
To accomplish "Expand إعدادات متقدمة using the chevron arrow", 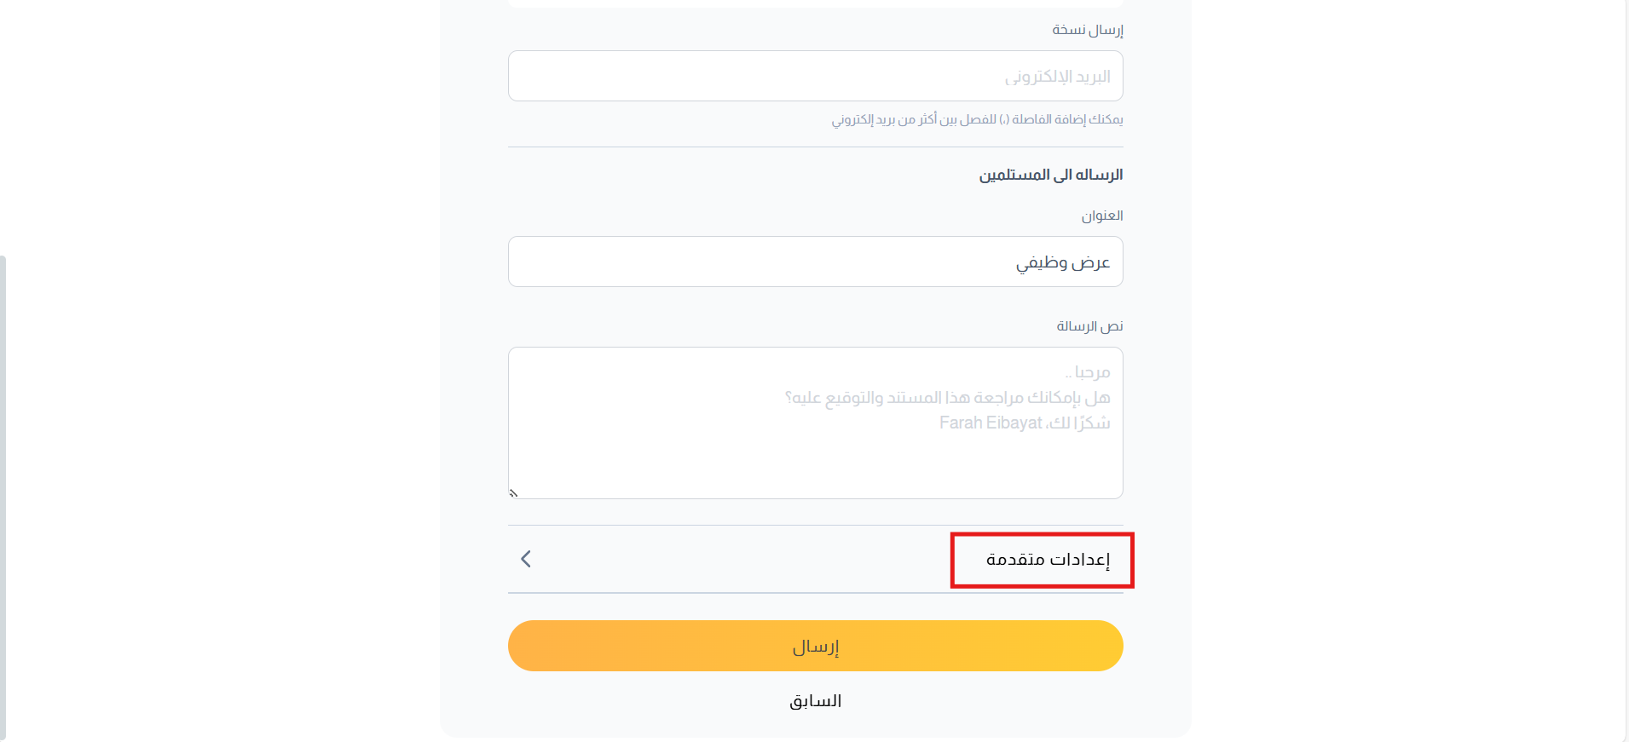I will [525, 559].
